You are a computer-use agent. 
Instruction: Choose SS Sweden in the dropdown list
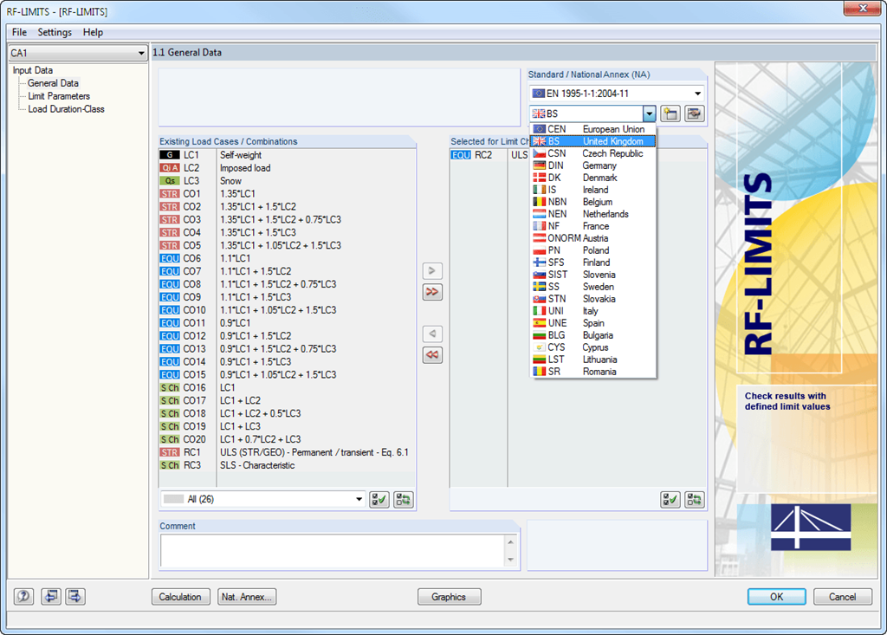coord(592,287)
